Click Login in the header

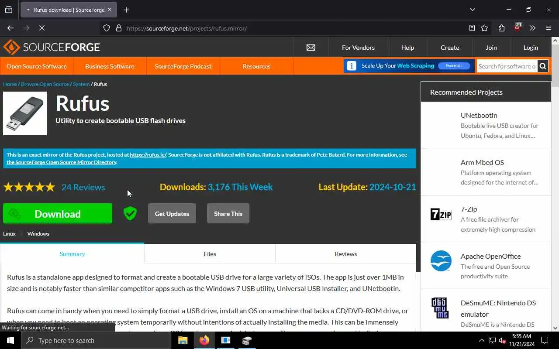[x=531, y=48]
